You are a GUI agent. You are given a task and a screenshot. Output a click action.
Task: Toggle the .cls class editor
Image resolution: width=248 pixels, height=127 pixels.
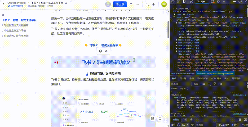[x=203, y=84]
